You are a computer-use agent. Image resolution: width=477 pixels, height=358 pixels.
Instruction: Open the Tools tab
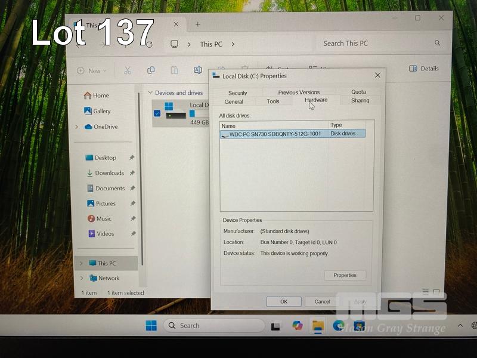[273, 101]
